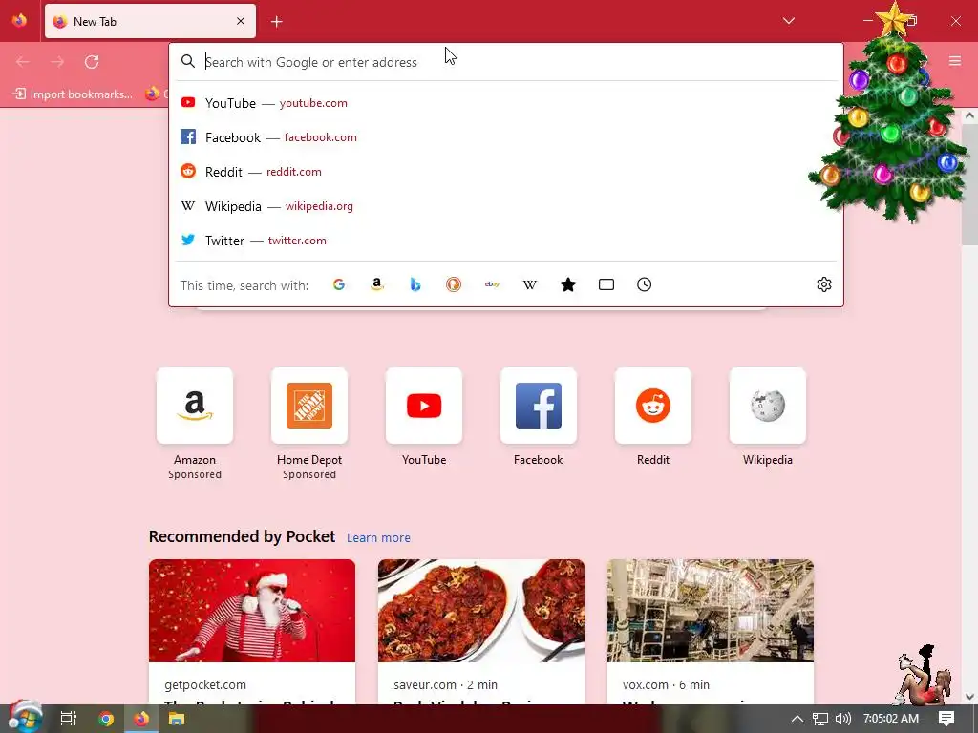Select Reddit reddit.com suggestion

tap(505, 172)
